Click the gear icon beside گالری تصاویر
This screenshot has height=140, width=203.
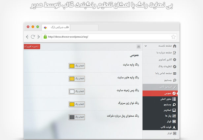tap(175, 60)
